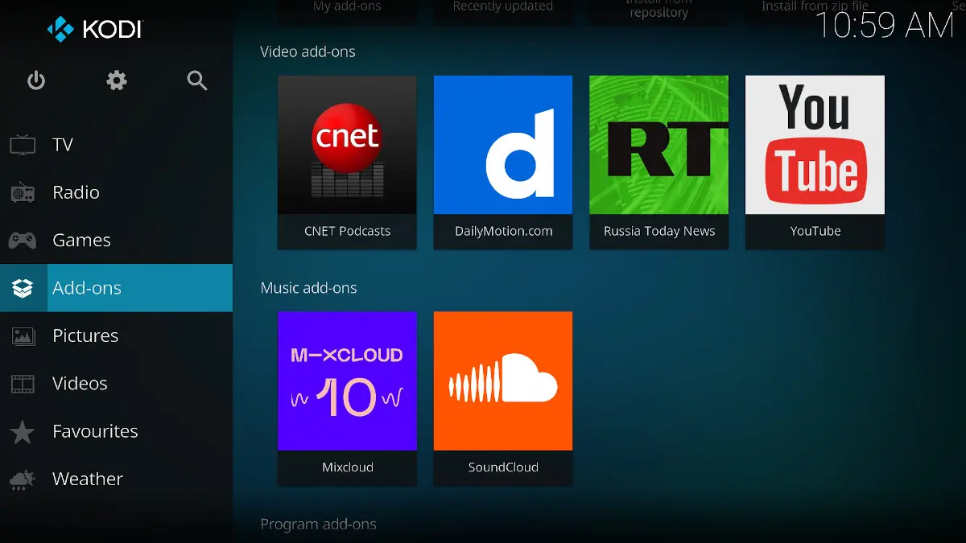Click the power icon in sidebar
966x543 pixels.
(x=36, y=80)
